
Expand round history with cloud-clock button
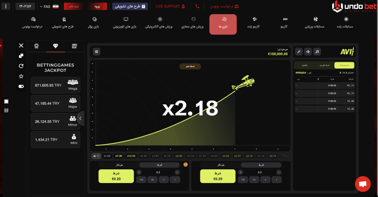[96, 156]
